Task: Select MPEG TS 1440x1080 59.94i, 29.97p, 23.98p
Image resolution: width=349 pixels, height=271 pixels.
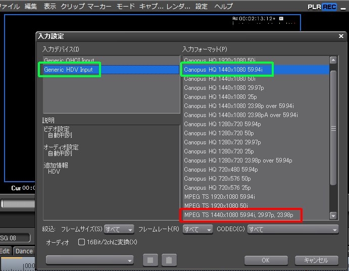Action: (256, 215)
